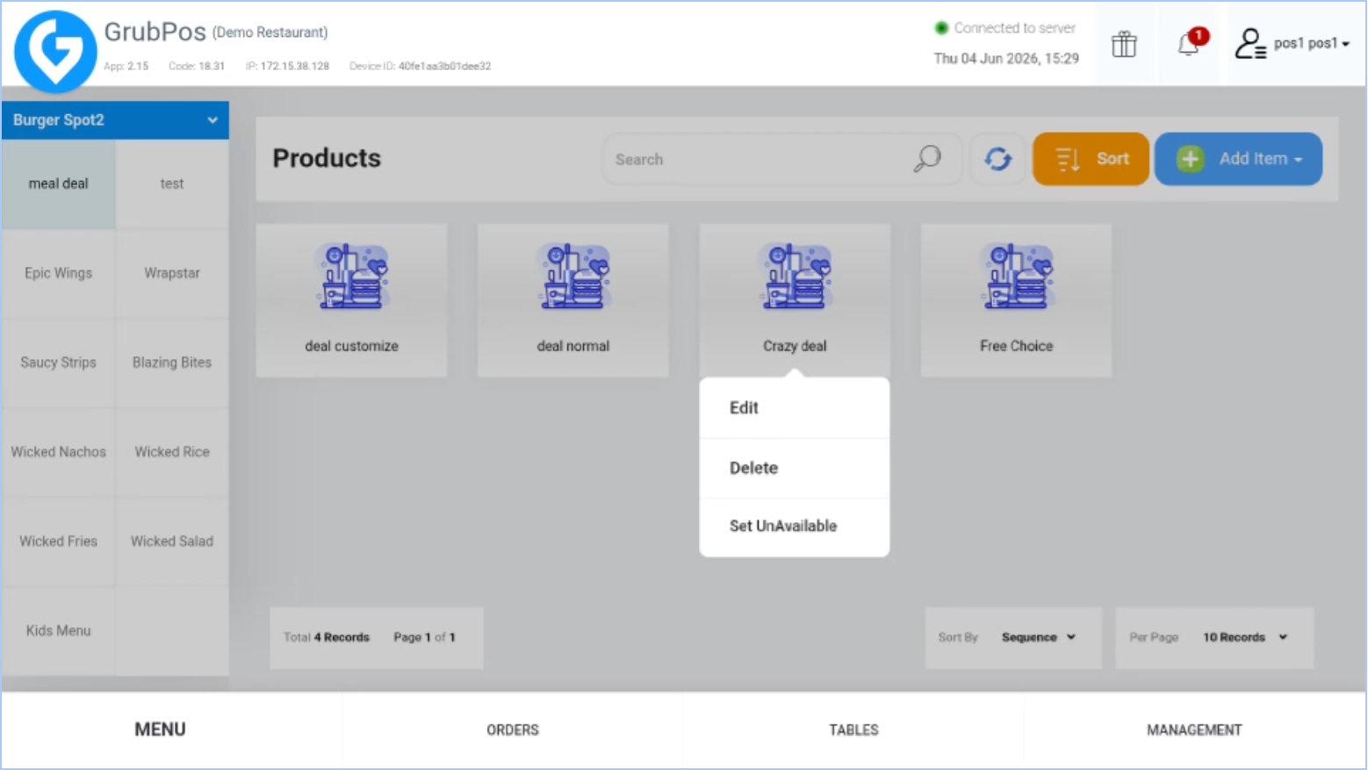The height and width of the screenshot is (770, 1368).
Task: Expand the Burger Spot2 dropdown
Action: click(115, 120)
